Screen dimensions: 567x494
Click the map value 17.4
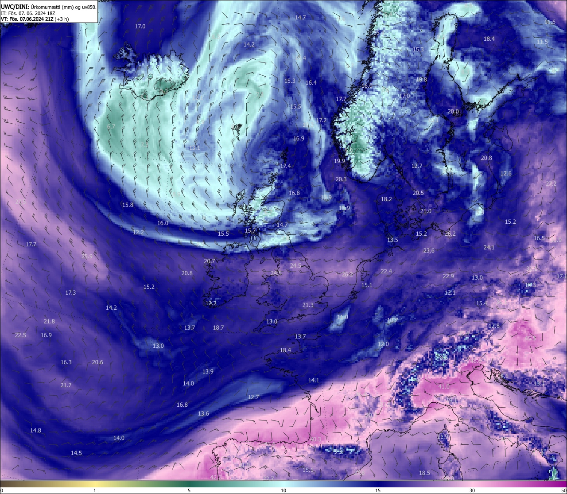pos(285,166)
